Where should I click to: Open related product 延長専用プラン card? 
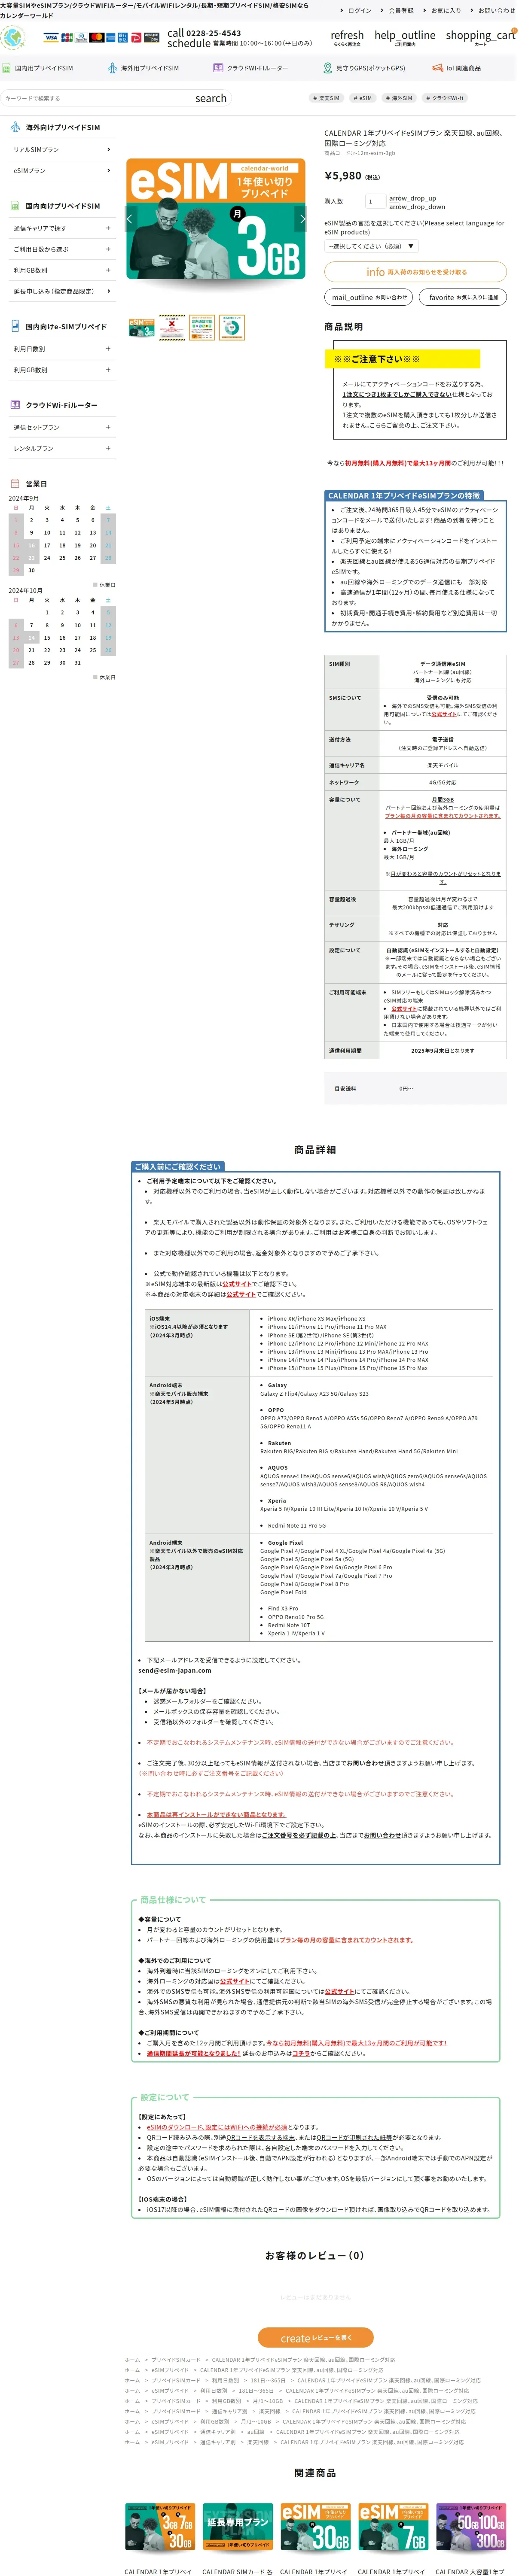coord(238,2526)
